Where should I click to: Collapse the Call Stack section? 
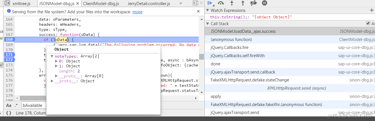click(x=208, y=24)
